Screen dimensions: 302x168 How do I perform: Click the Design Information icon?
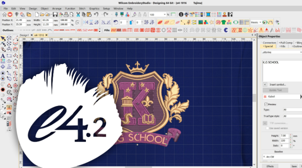coord(181,14)
